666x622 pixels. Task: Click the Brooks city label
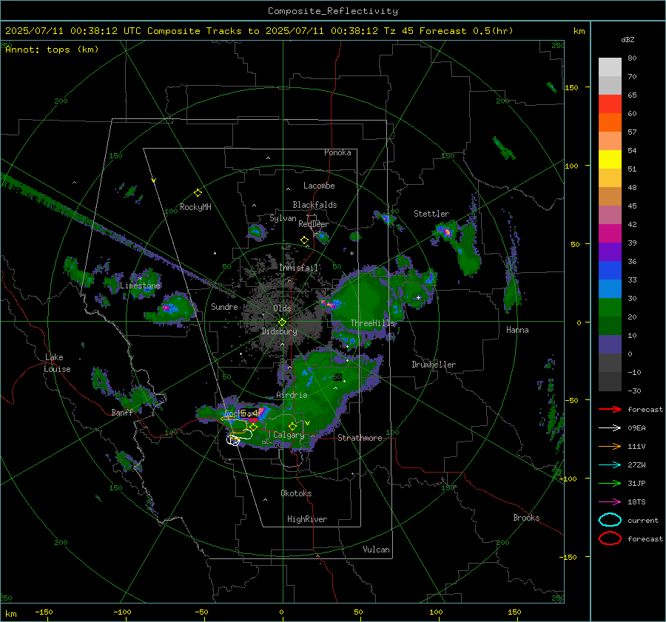point(526,518)
